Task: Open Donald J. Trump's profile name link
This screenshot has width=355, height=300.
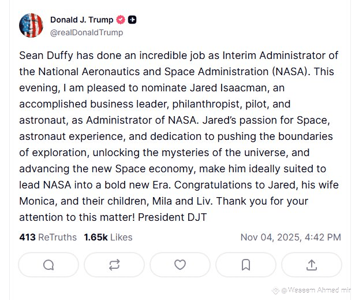Action: pos(82,20)
